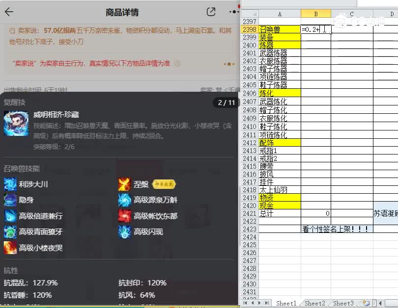The height and width of the screenshot is (308, 398).
Task: Tap the back arrow in the header
Action: click(9, 12)
